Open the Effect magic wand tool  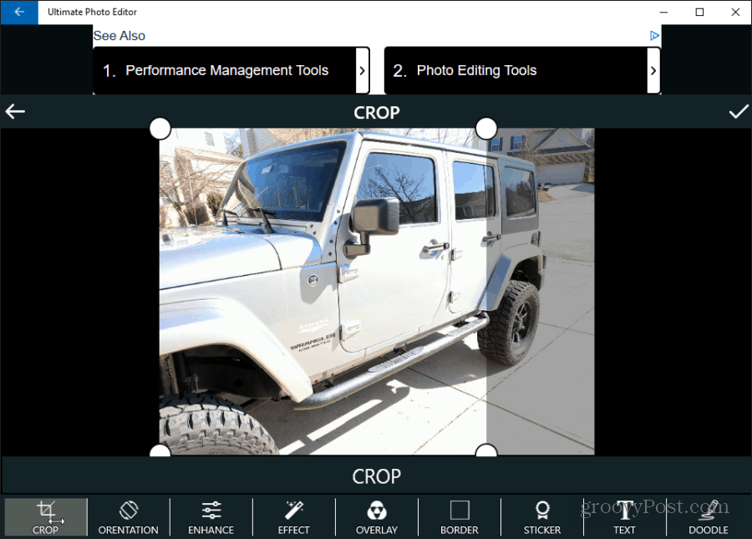click(x=293, y=517)
